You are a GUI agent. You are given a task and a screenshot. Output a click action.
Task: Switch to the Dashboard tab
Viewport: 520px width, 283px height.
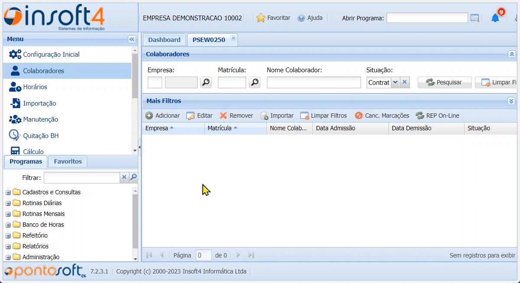164,39
